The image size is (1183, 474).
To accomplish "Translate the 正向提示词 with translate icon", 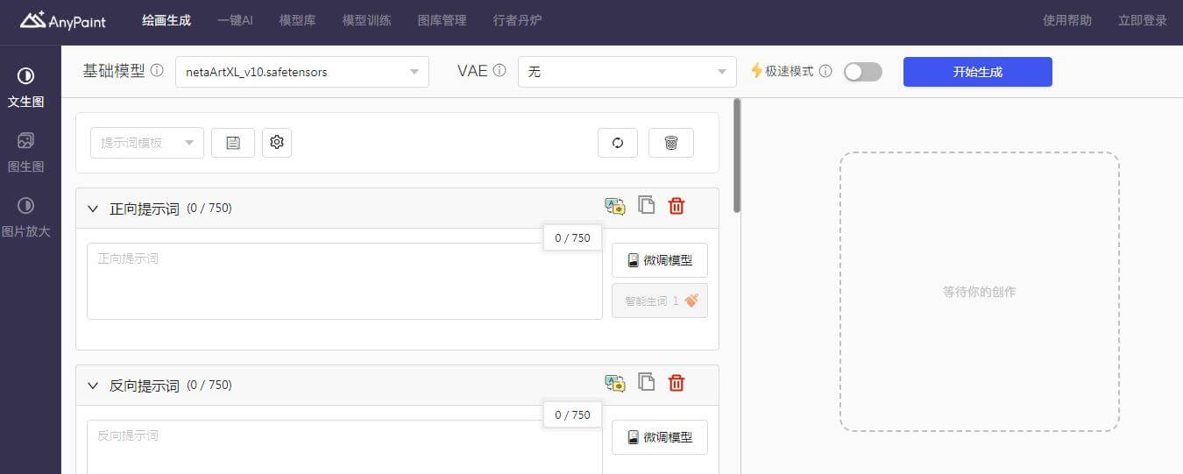I will pyautogui.click(x=615, y=207).
